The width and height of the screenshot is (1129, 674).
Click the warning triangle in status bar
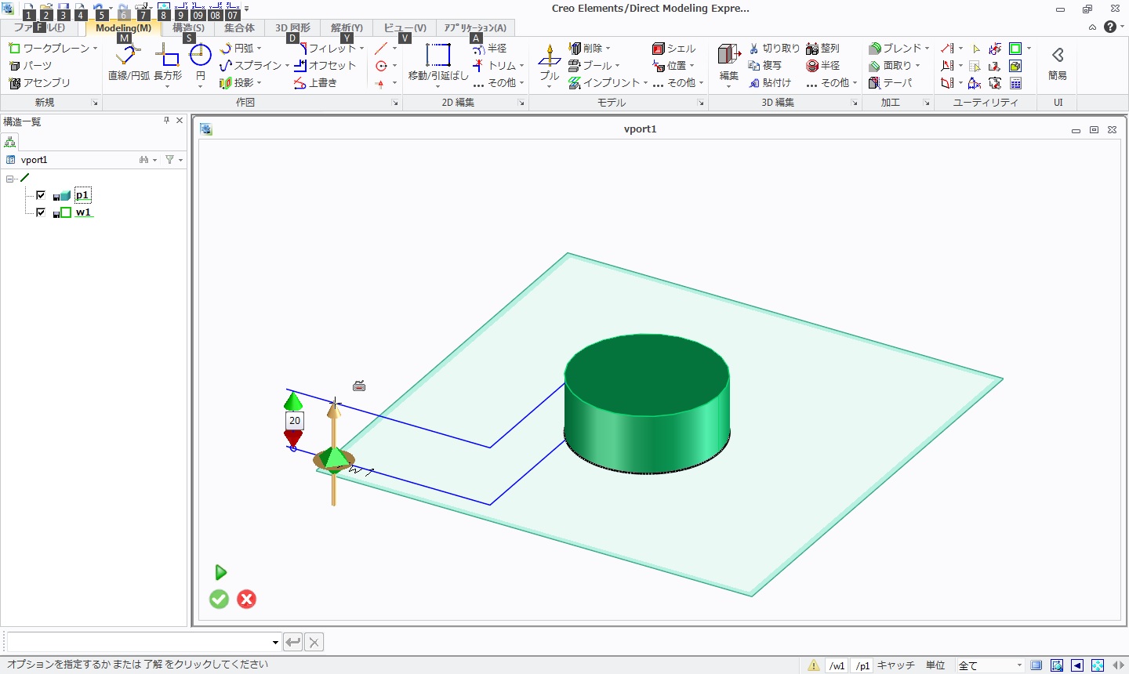(x=814, y=665)
